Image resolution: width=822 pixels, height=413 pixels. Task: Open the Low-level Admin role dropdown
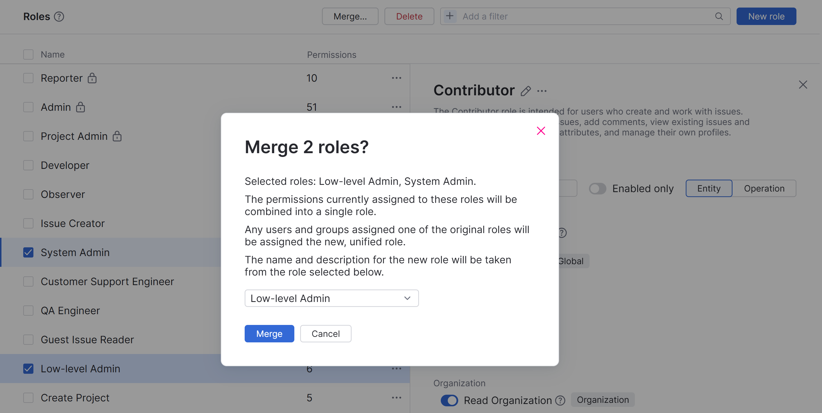point(331,298)
